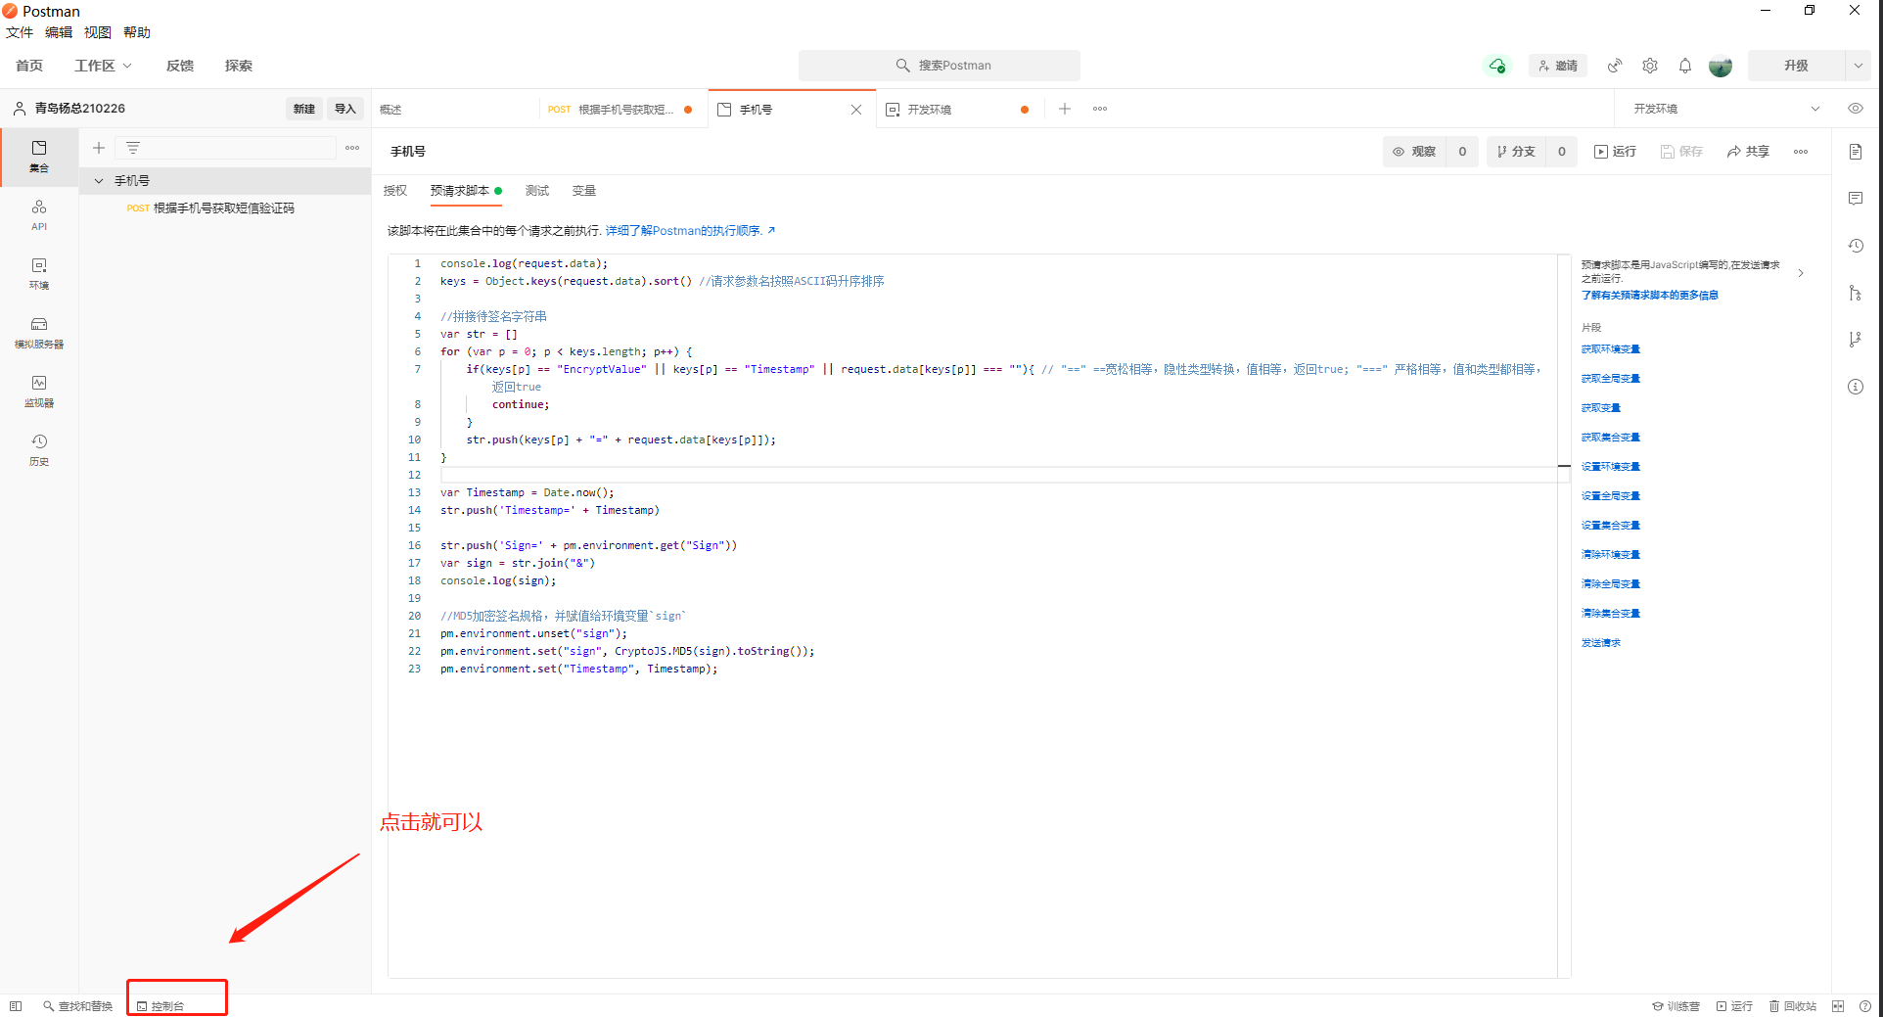Open the 视图 menu
Viewport: 1883px width, 1017px height.
(98, 32)
